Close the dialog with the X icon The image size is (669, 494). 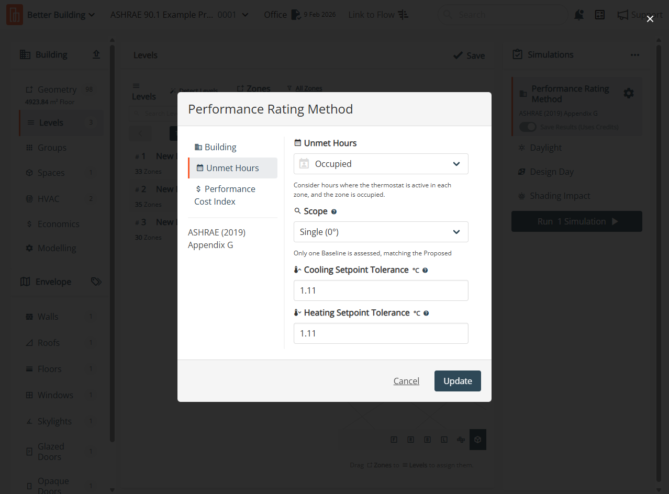650,19
